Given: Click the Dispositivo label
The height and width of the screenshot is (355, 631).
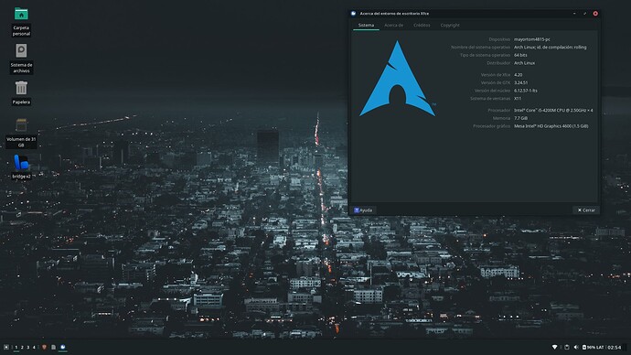Looking at the screenshot, I should point(499,39).
